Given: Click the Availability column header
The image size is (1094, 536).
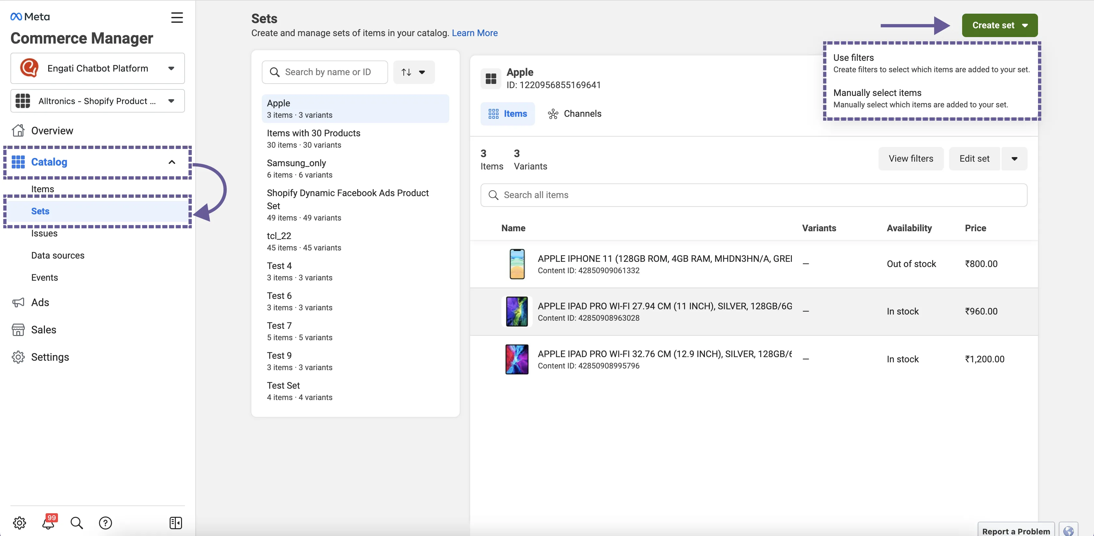Looking at the screenshot, I should coord(909,228).
